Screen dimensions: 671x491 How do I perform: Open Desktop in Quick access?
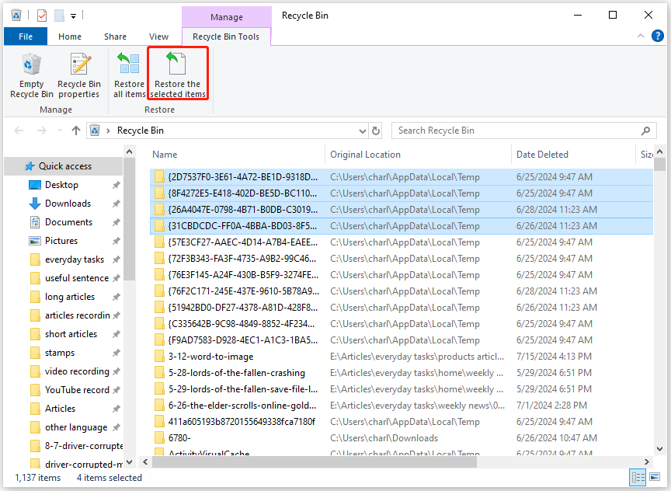click(x=61, y=185)
